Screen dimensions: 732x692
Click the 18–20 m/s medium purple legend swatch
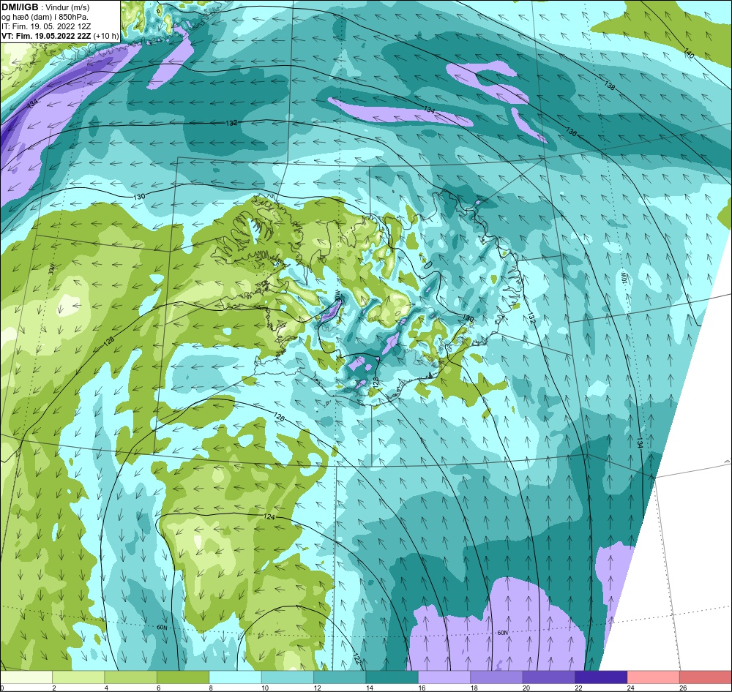click(497, 677)
